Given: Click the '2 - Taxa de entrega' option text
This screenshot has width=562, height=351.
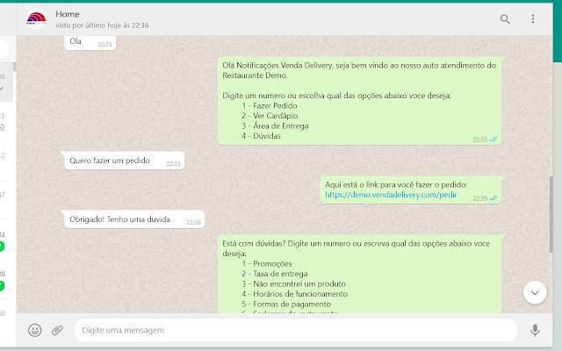Looking at the screenshot, I should pos(275,274).
